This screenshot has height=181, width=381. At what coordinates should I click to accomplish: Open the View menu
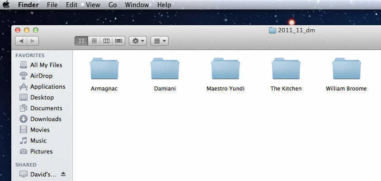93,5
